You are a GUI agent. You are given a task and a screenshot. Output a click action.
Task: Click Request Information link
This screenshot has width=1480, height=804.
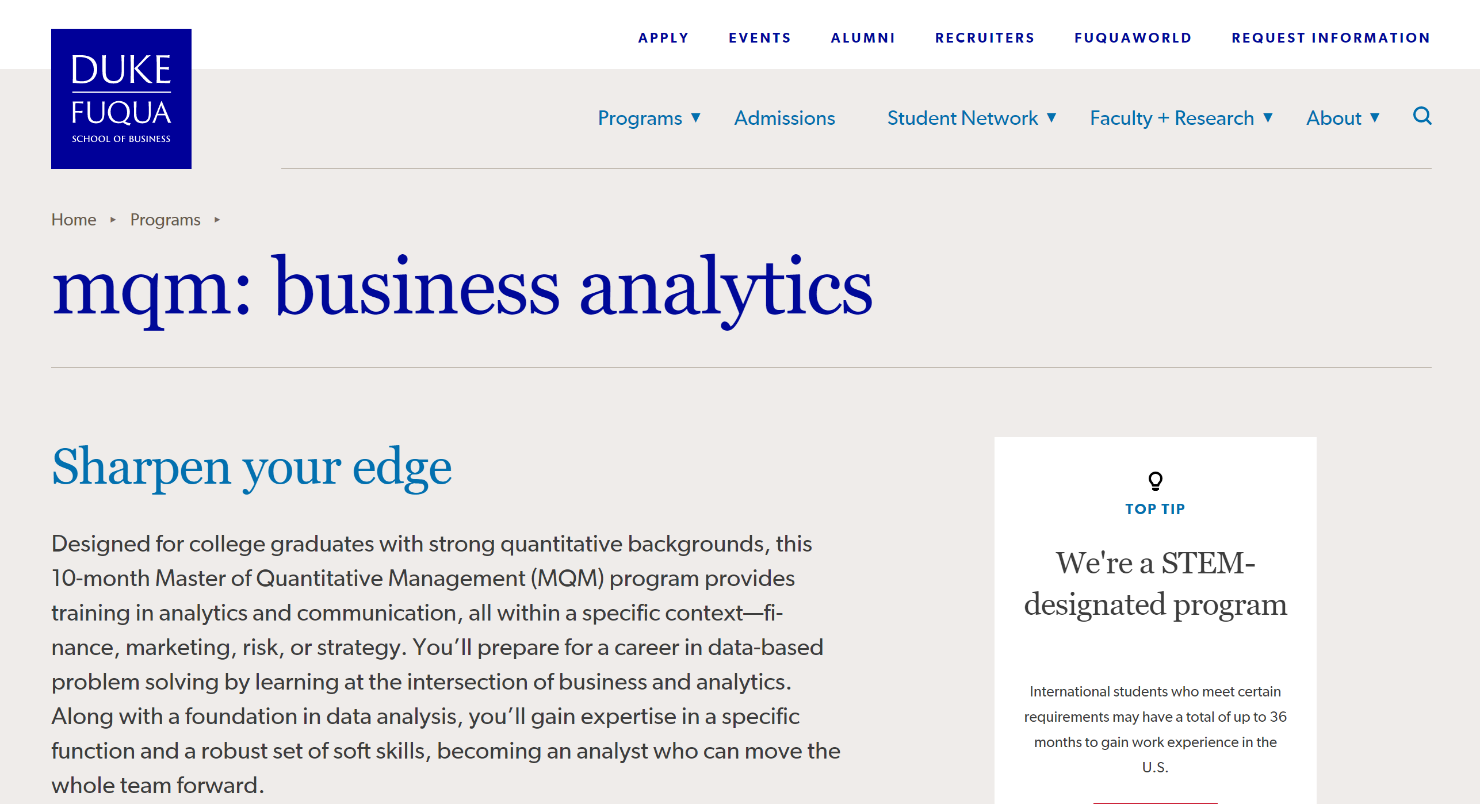pyautogui.click(x=1330, y=38)
